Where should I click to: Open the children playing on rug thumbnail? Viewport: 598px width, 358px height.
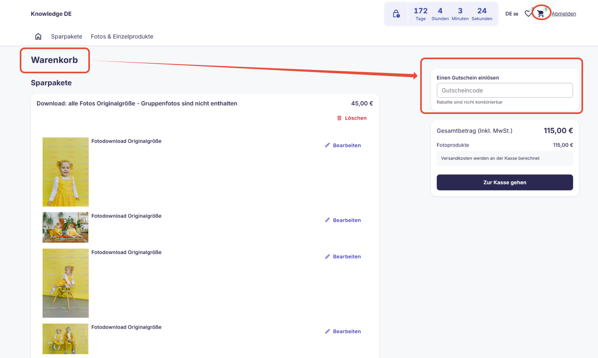tap(66, 228)
